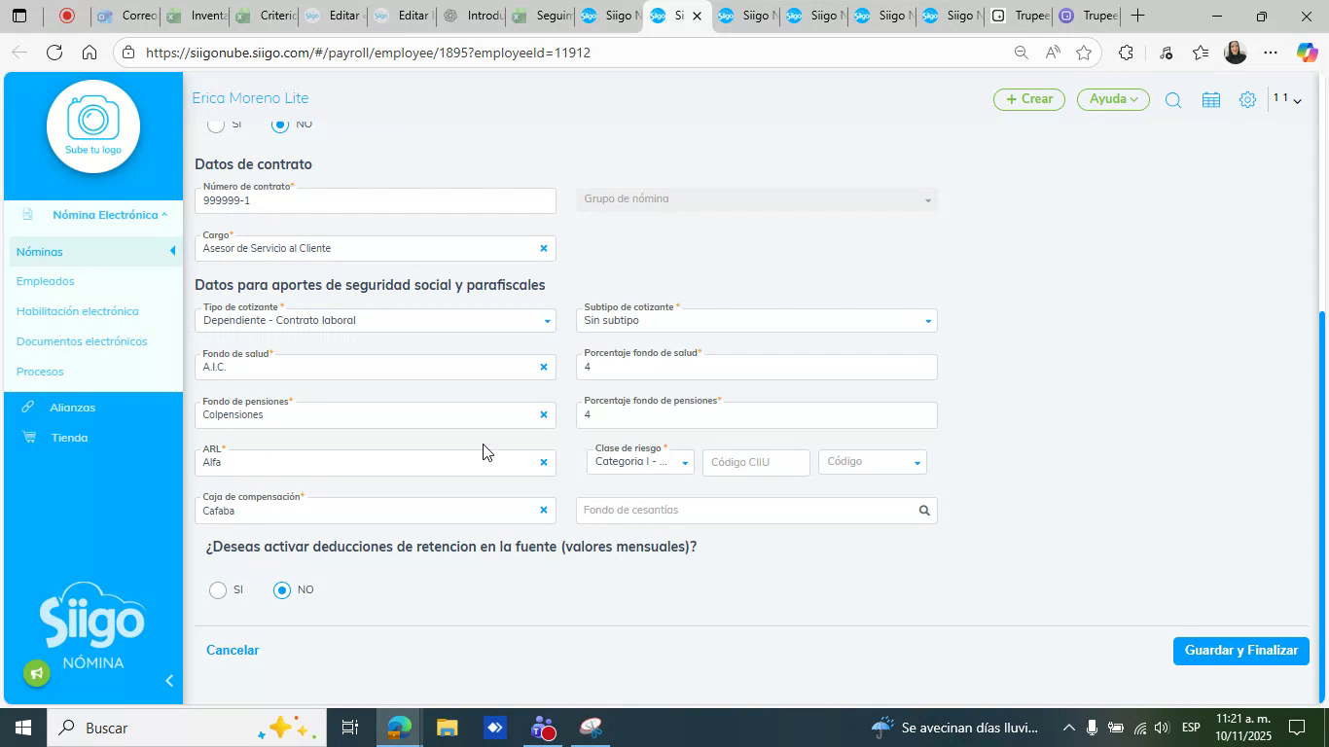Screen dimensions: 1329x747
Task: Open the Subtipo de cotizante dropdown
Action: [x=757, y=320]
